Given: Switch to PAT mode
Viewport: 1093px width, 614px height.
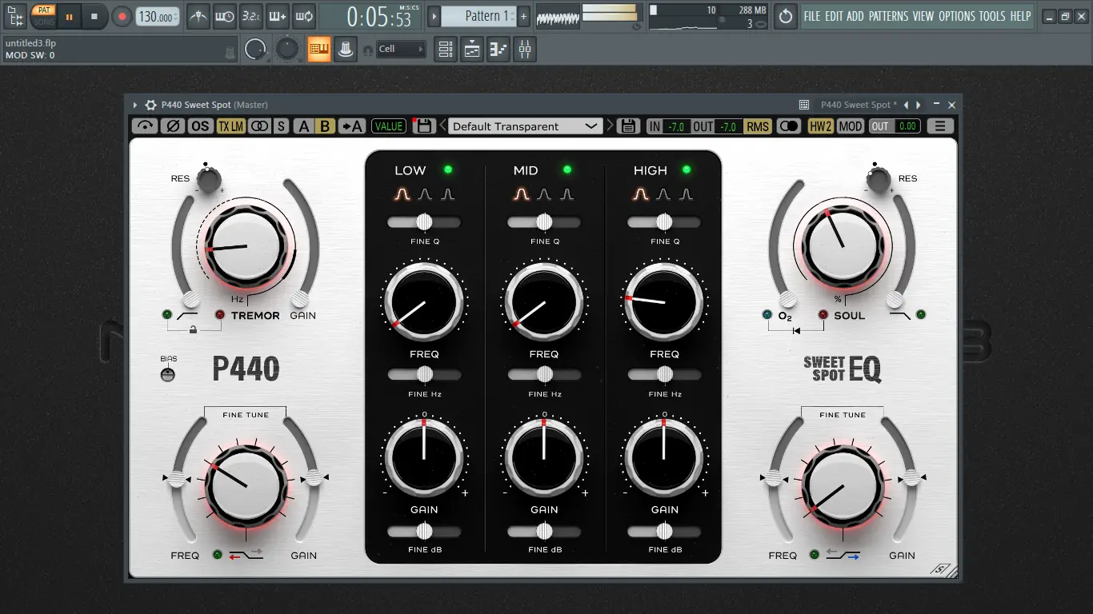Looking at the screenshot, I should click(44, 10).
